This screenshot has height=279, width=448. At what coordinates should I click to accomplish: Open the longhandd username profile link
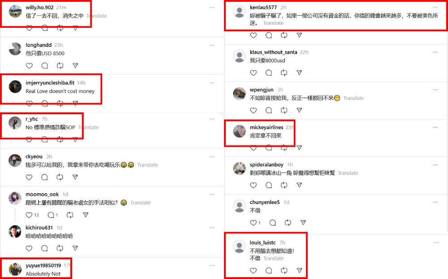pyautogui.click(x=39, y=45)
